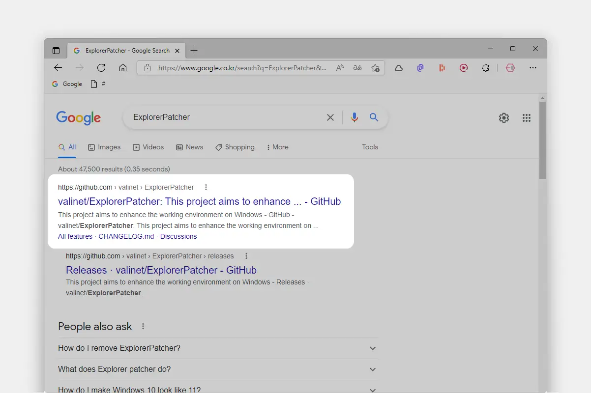
Task: Open the browser extensions puzzle icon
Action: (485, 68)
